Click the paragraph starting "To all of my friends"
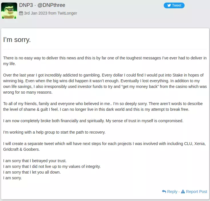Viewport: 210px width, 201px height. [x=105, y=106]
